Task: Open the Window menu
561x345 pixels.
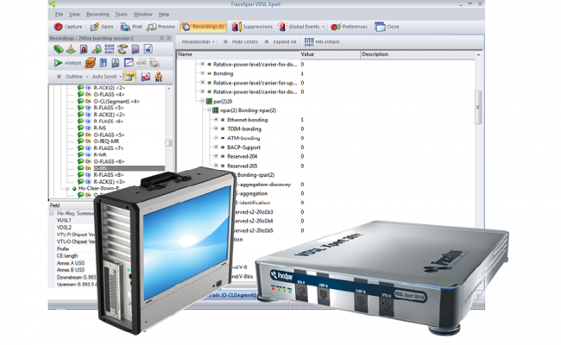Action: click(x=142, y=15)
